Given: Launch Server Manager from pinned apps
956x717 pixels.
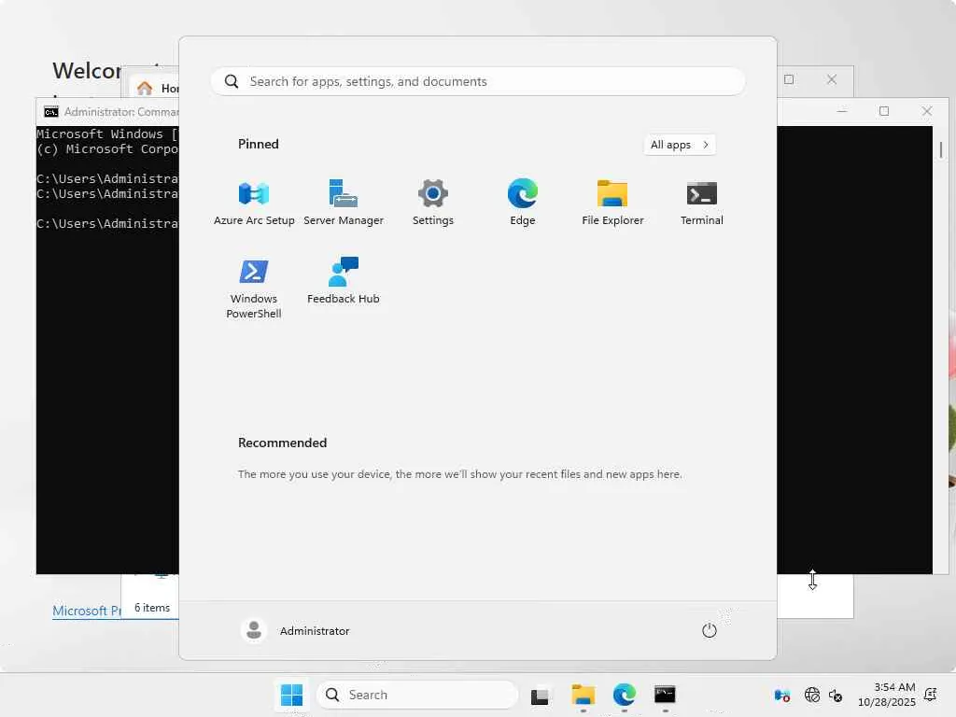Looking at the screenshot, I should [x=344, y=203].
